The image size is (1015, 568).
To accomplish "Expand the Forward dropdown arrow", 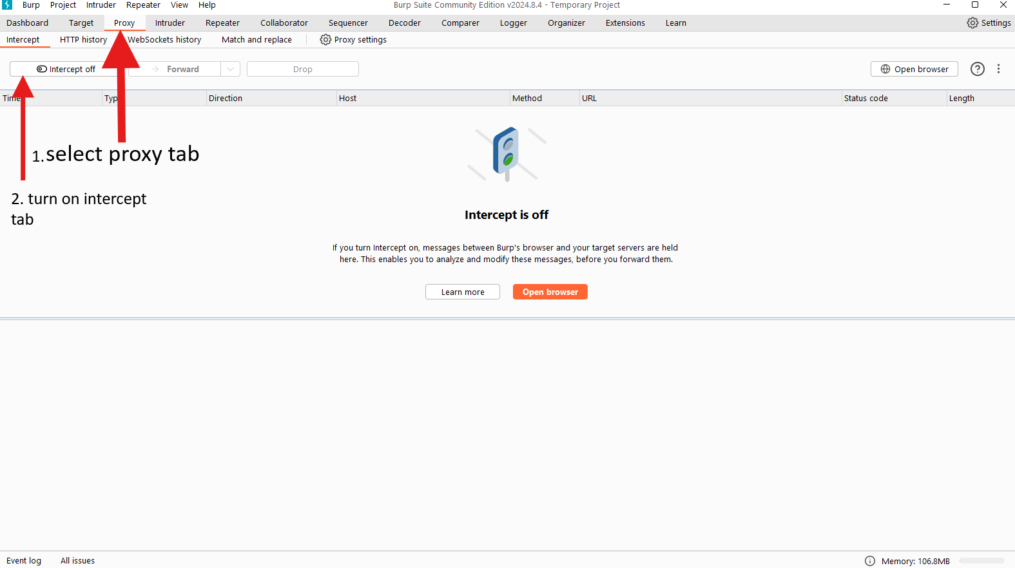I will [x=231, y=69].
